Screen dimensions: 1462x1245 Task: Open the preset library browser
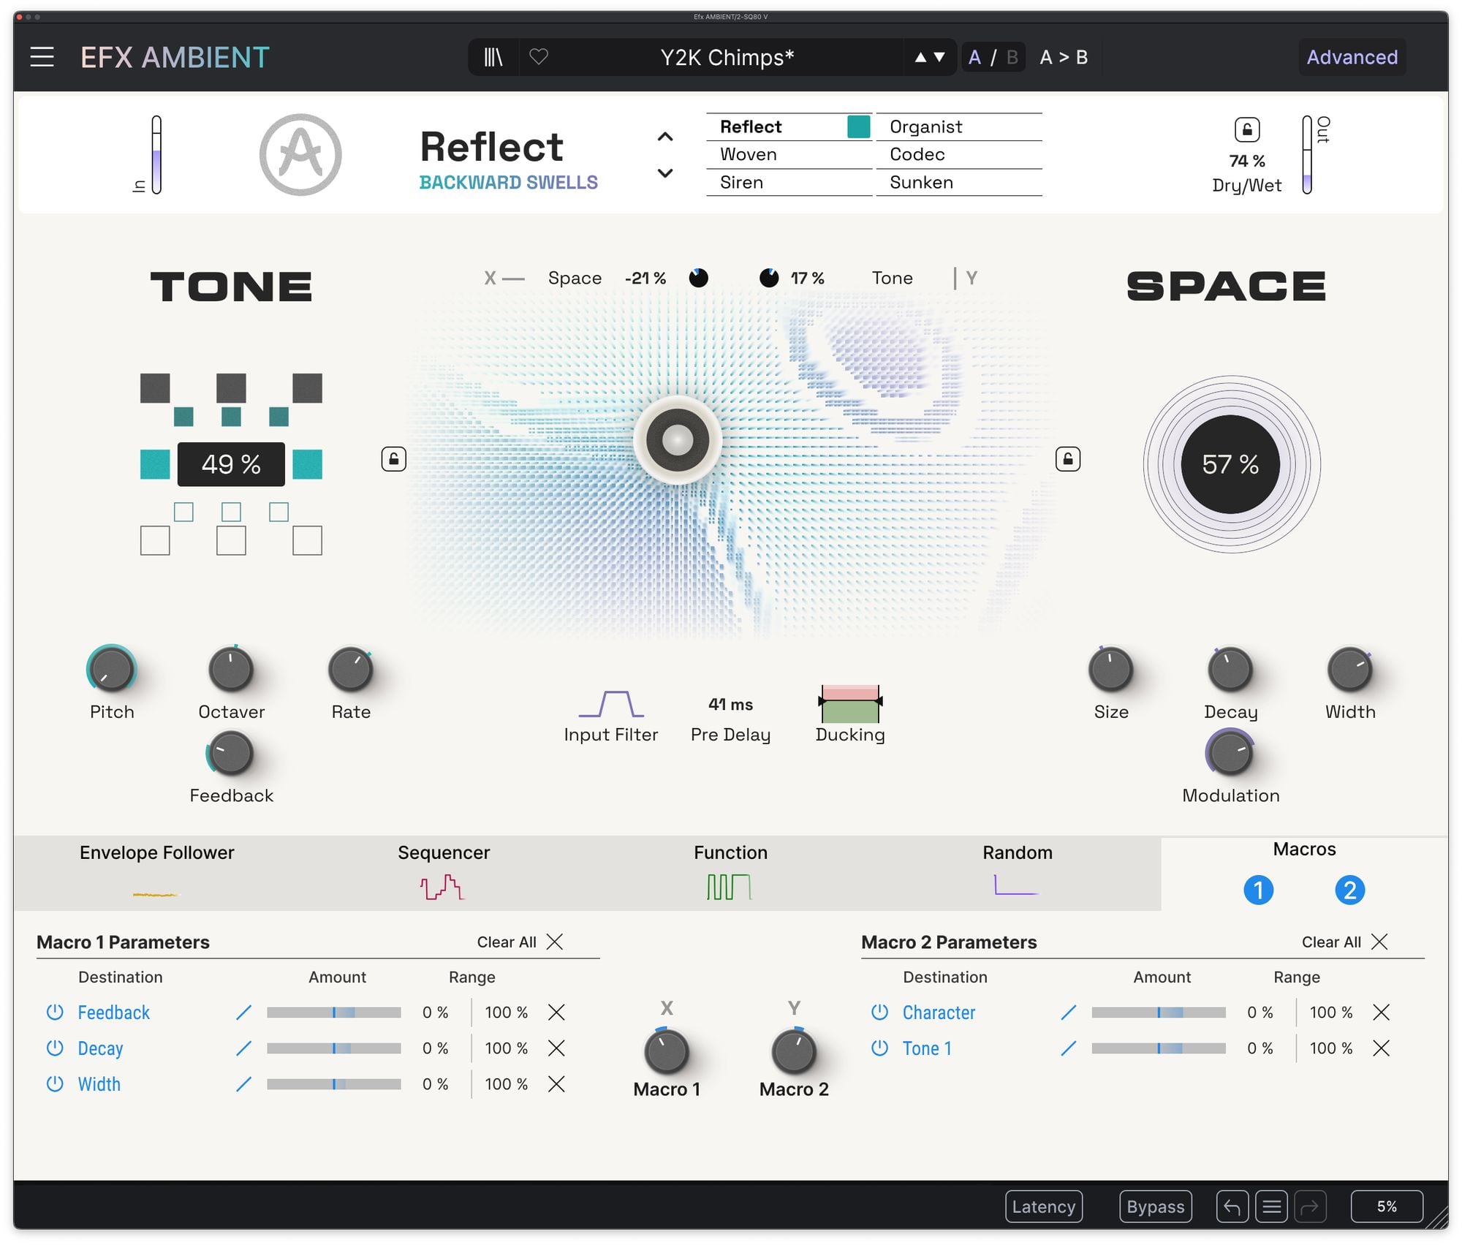pyautogui.click(x=493, y=57)
